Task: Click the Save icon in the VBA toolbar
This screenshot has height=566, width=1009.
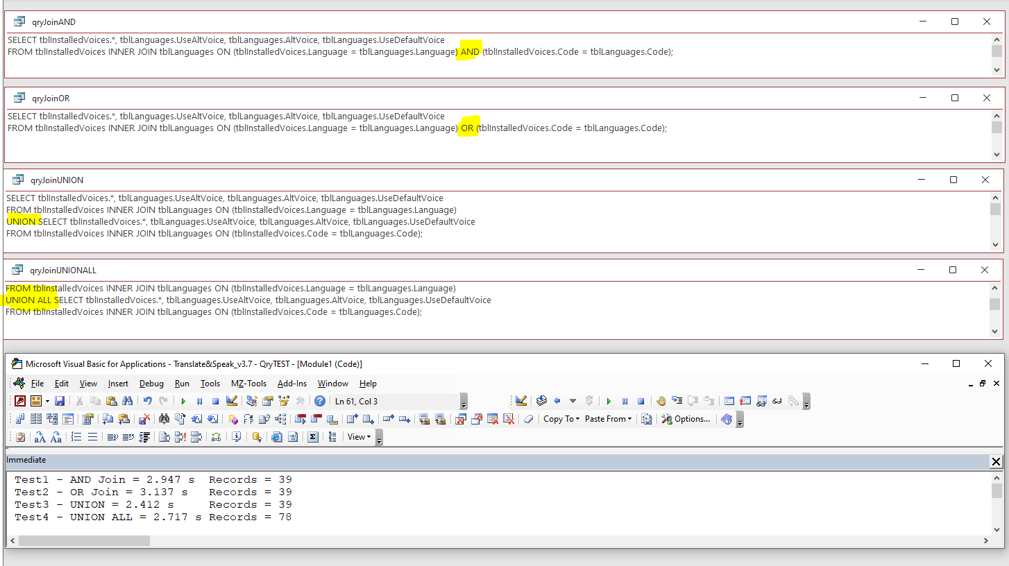Action: 60,401
